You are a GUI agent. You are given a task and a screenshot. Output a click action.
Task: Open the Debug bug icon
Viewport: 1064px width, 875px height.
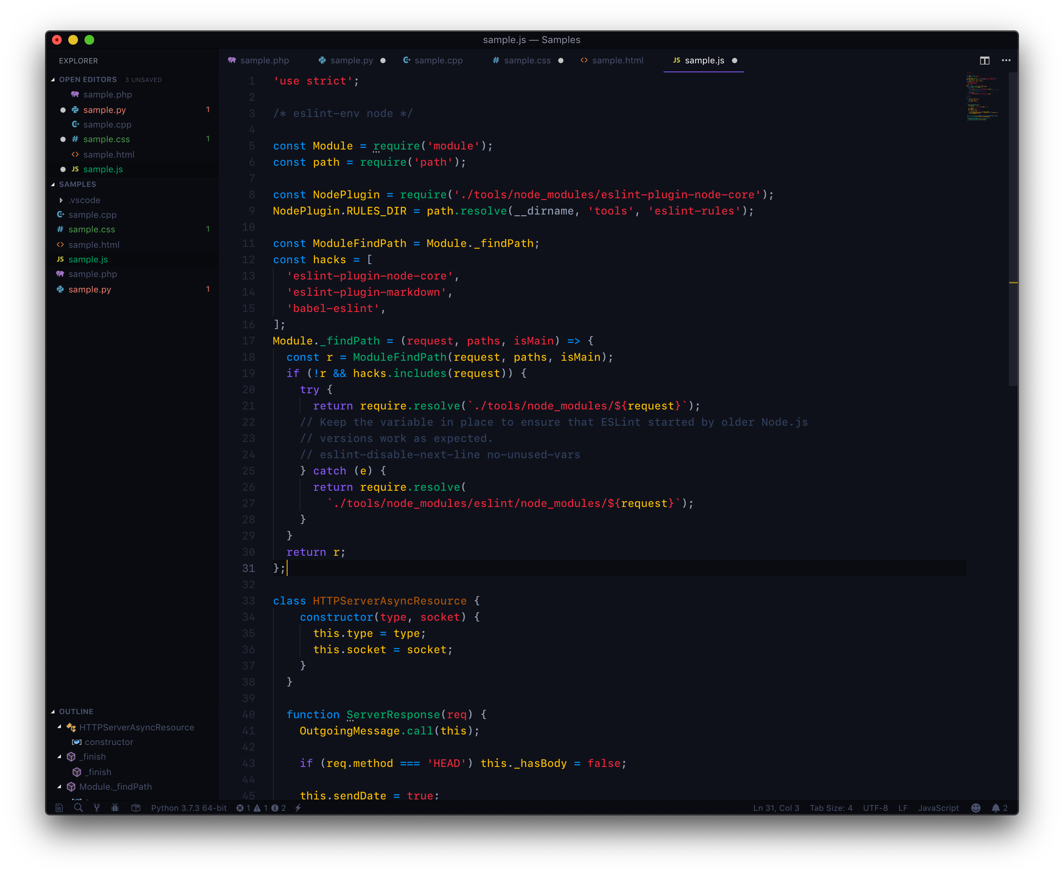pos(115,808)
